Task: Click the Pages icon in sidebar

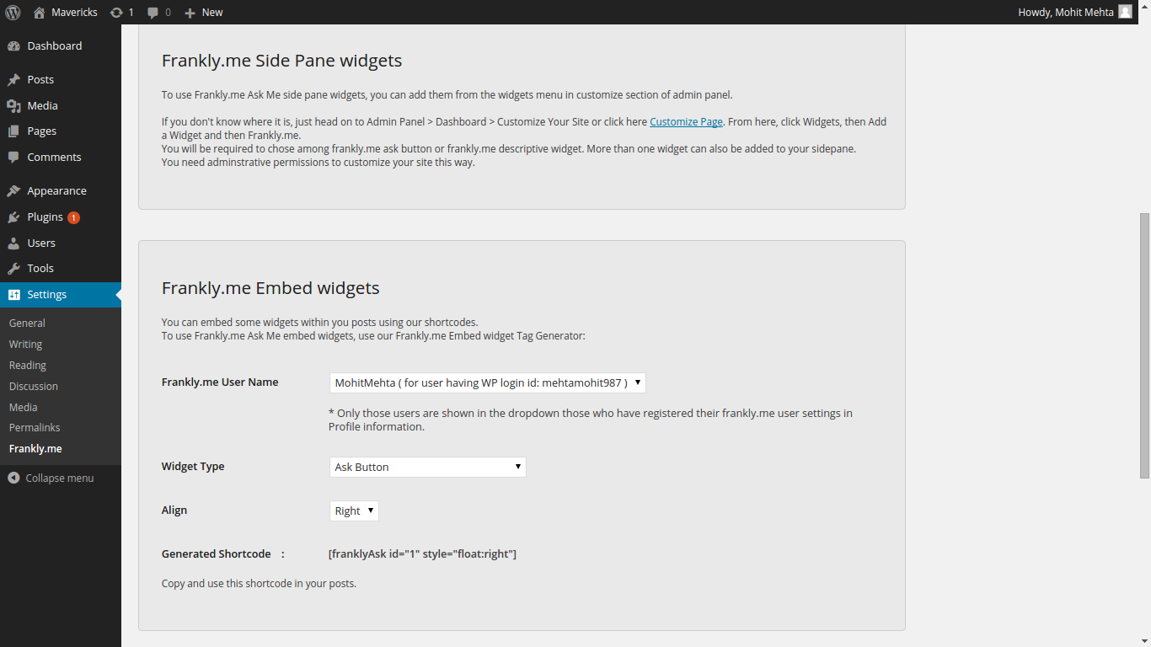Action: pyautogui.click(x=13, y=131)
